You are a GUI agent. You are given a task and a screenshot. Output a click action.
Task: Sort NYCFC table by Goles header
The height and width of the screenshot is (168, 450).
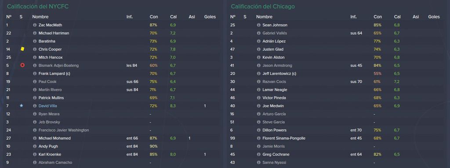210,17
